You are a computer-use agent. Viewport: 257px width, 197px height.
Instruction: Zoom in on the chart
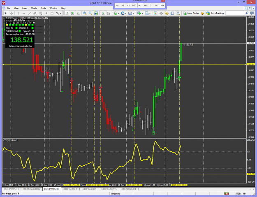click(x=85, y=13)
